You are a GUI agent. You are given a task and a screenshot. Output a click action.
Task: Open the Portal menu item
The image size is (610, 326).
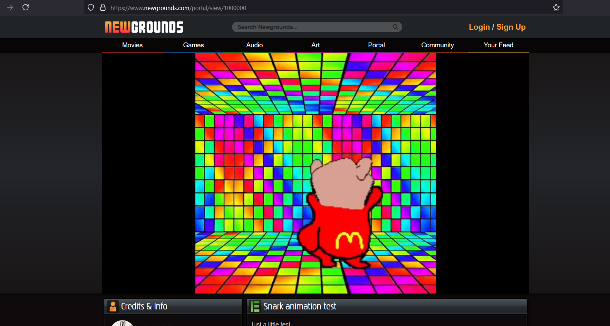(x=376, y=45)
